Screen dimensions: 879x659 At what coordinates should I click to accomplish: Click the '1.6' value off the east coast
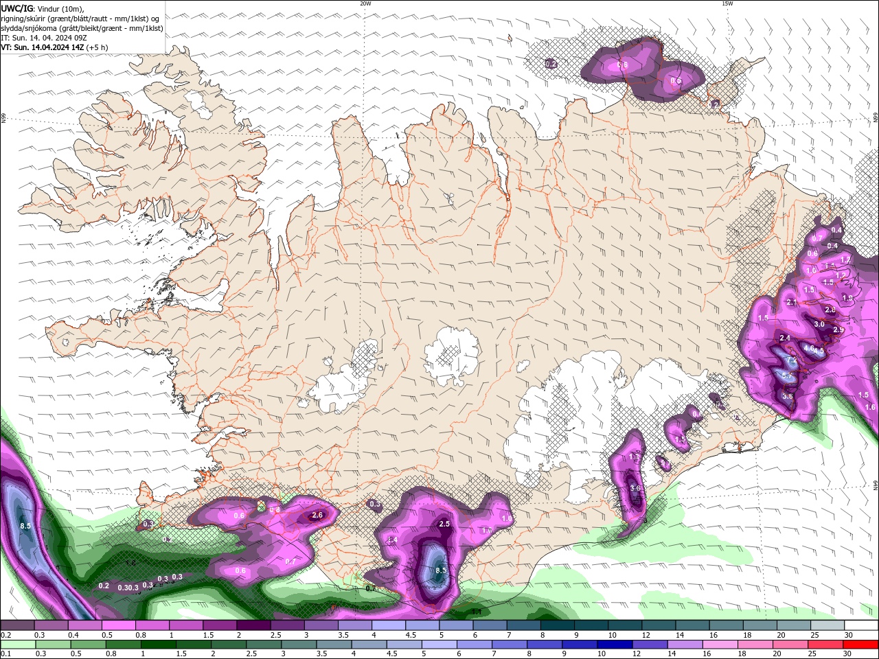870,407
